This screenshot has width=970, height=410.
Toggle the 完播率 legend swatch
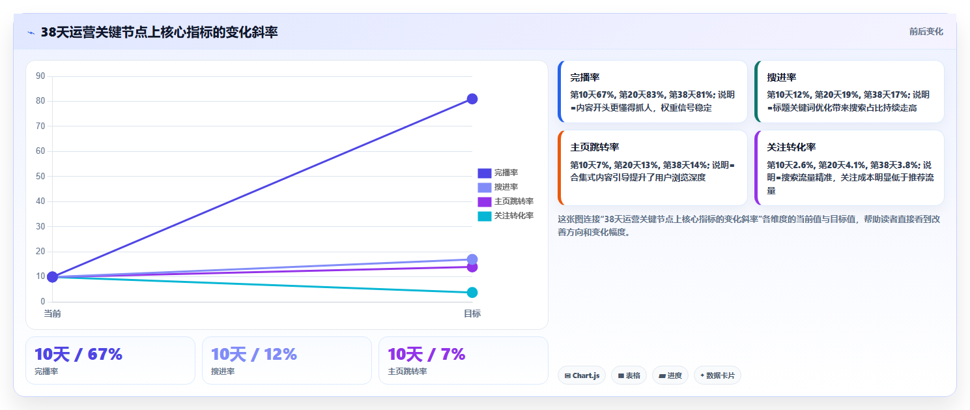(x=484, y=173)
